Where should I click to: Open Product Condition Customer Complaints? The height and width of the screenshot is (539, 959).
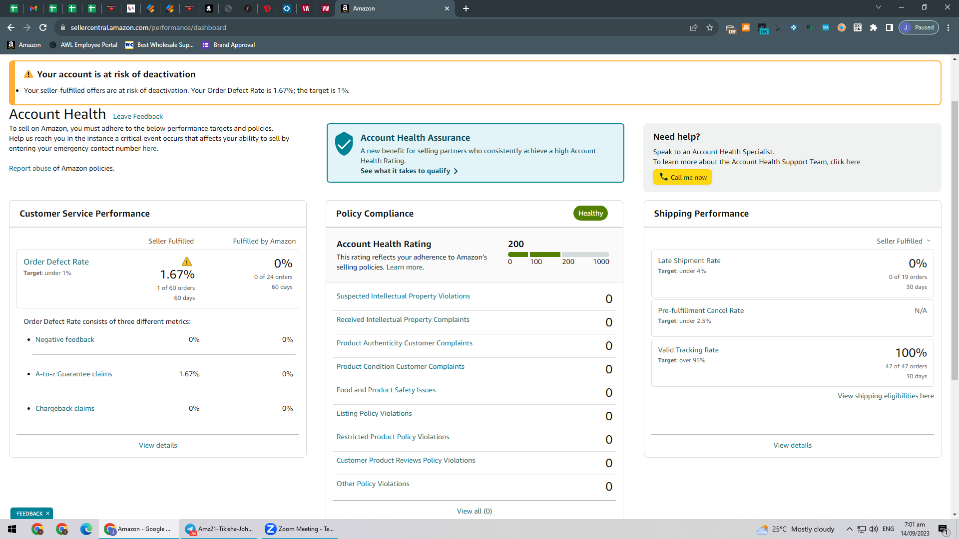point(401,366)
